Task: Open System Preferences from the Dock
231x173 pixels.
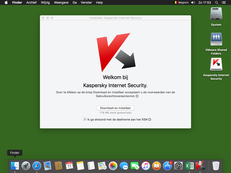Action: [178, 166]
